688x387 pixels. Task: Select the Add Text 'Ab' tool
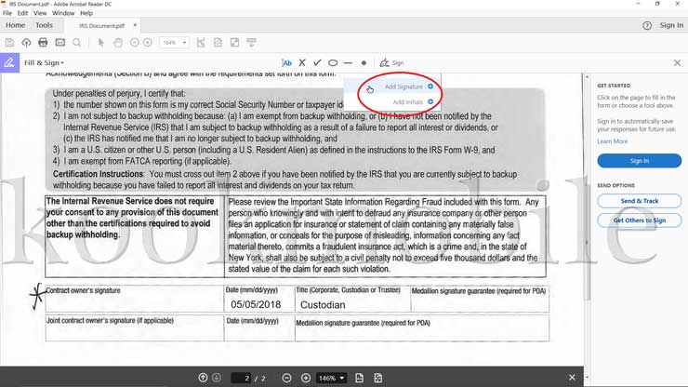click(286, 63)
